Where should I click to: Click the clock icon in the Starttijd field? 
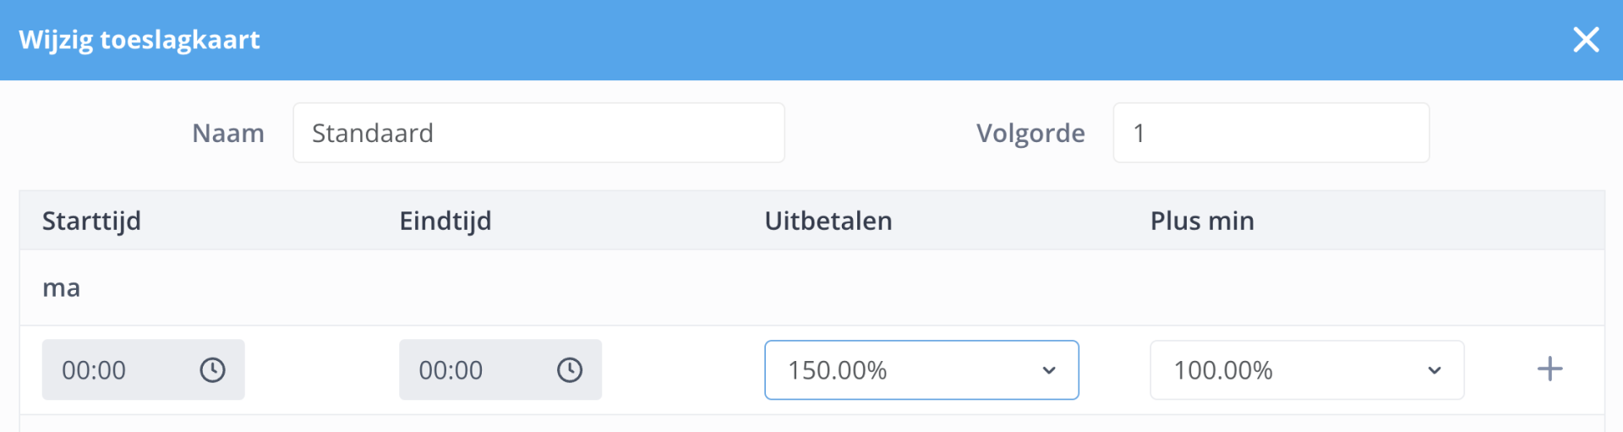click(212, 370)
